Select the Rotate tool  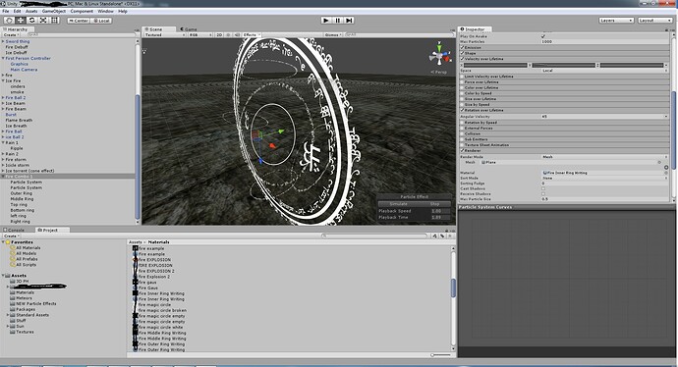point(31,21)
